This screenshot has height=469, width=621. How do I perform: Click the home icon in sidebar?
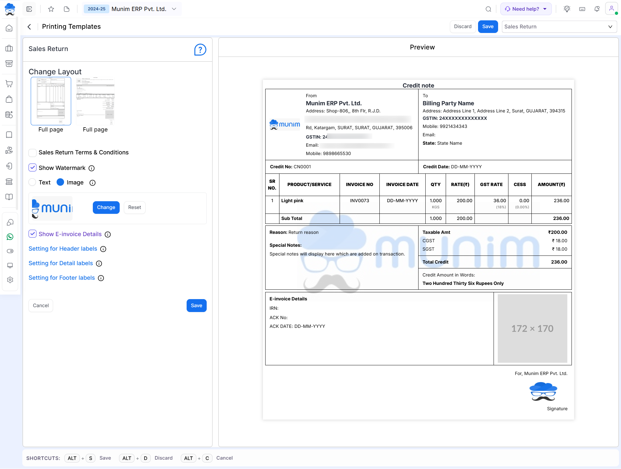click(x=9, y=28)
